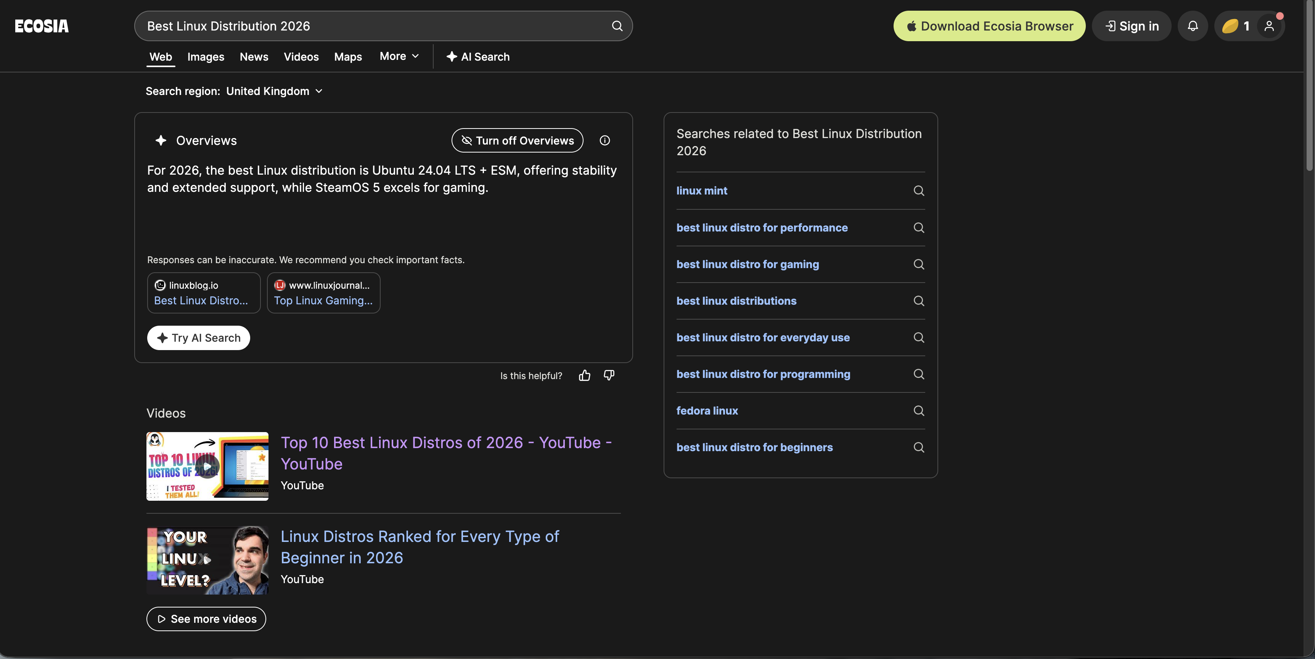Click Download Ecosia Browser button
Image resolution: width=1315 pixels, height=659 pixels.
click(989, 26)
